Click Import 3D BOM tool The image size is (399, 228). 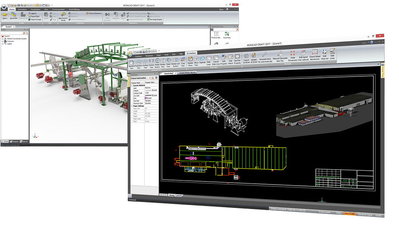(x=246, y=58)
